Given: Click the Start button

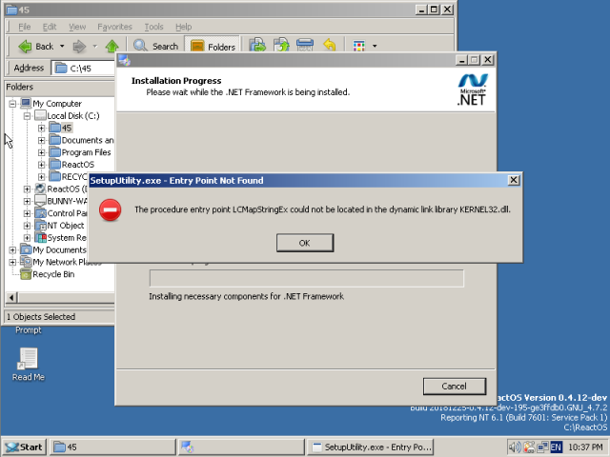Looking at the screenshot, I should [x=25, y=447].
